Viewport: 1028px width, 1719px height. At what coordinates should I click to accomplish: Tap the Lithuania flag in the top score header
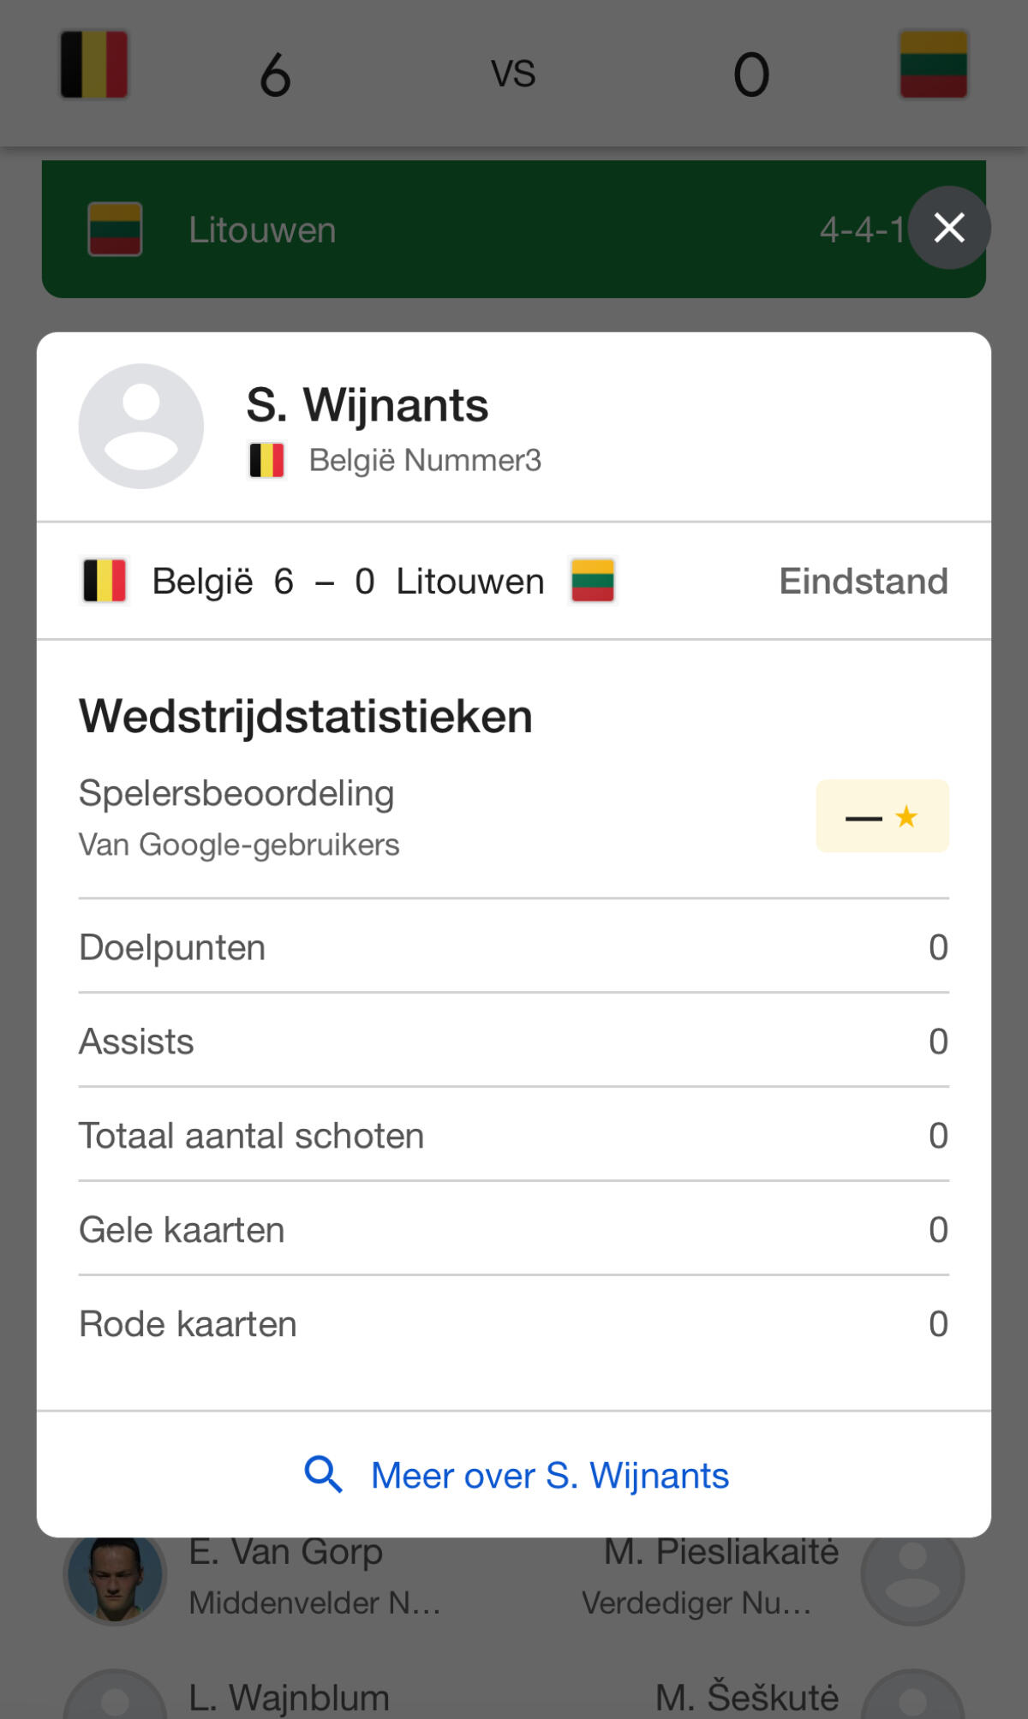[933, 65]
